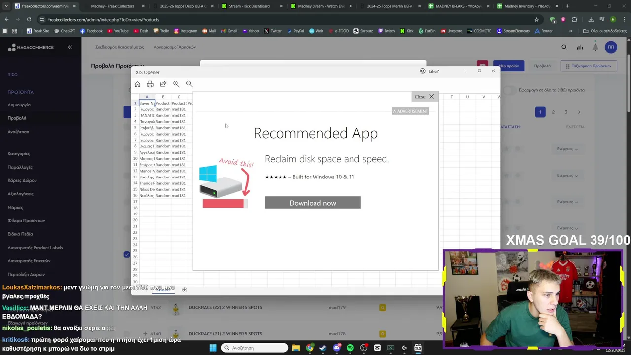Zoom in with XLS Opener magnifier plus
The image size is (631, 355).
pos(176,84)
